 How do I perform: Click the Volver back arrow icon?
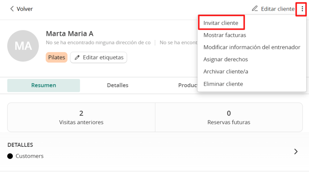point(12,9)
